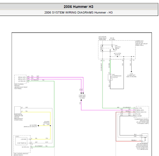Click "LOW REF" inside the powertrain control module
This screenshot has height=156, width=159.
pos(139,116)
